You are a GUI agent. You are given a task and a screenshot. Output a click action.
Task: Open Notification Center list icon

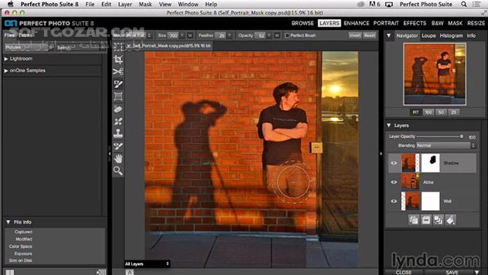pyautogui.click(x=476, y=4)
